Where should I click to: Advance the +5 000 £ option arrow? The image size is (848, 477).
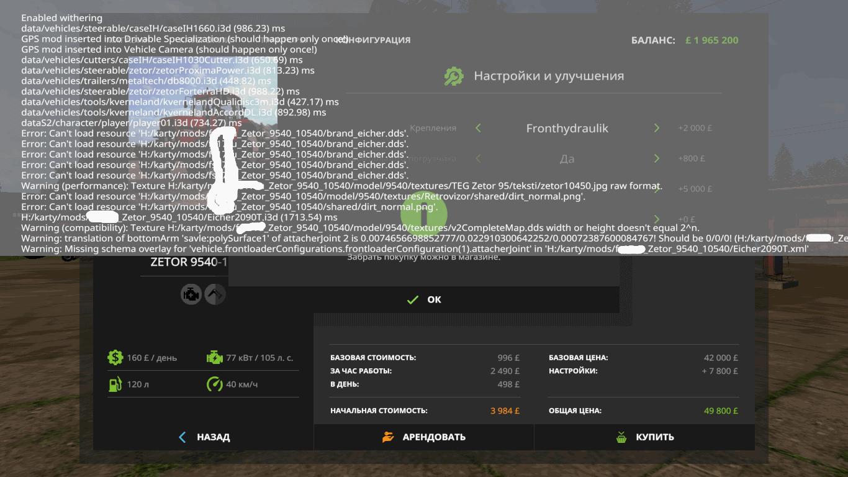tap(657, 189)
